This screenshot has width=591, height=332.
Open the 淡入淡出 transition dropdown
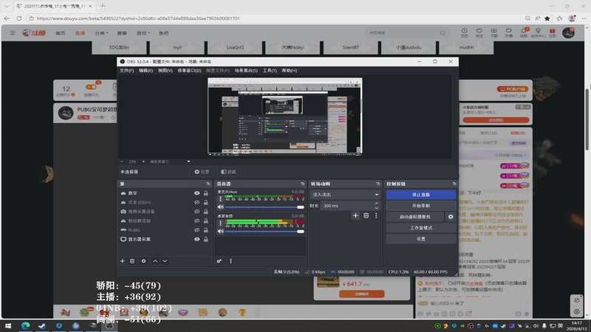(x=345, y=195)
